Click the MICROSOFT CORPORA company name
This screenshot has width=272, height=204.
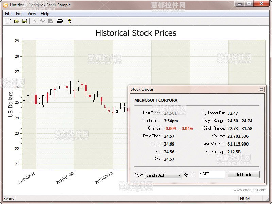[x=156, y=100]
